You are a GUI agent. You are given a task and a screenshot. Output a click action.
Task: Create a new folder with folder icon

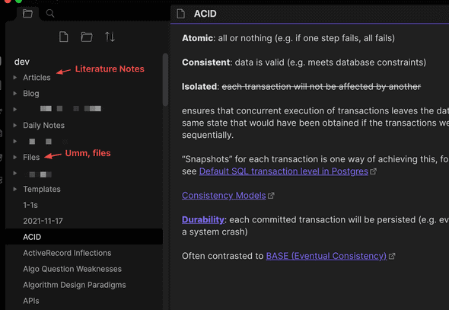coord(87,37)
